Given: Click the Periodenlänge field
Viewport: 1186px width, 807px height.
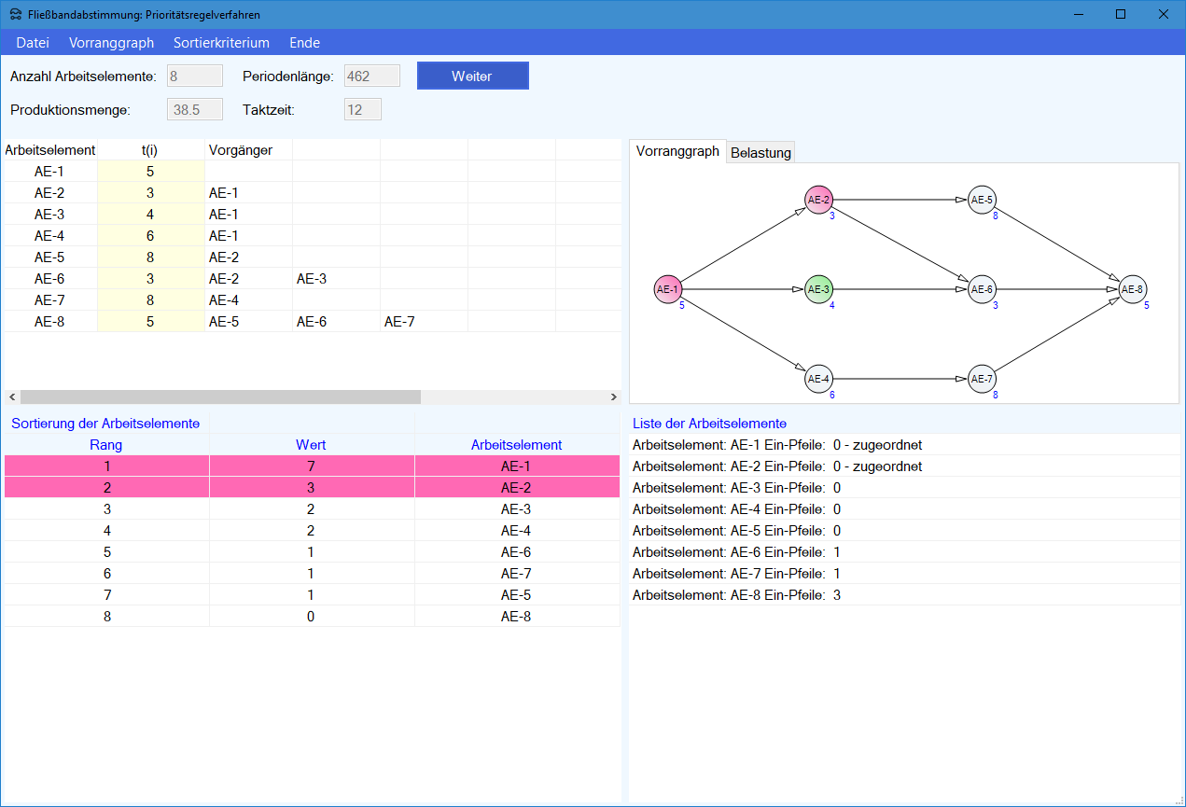Looking at the screenshot, I should point(371,77).
